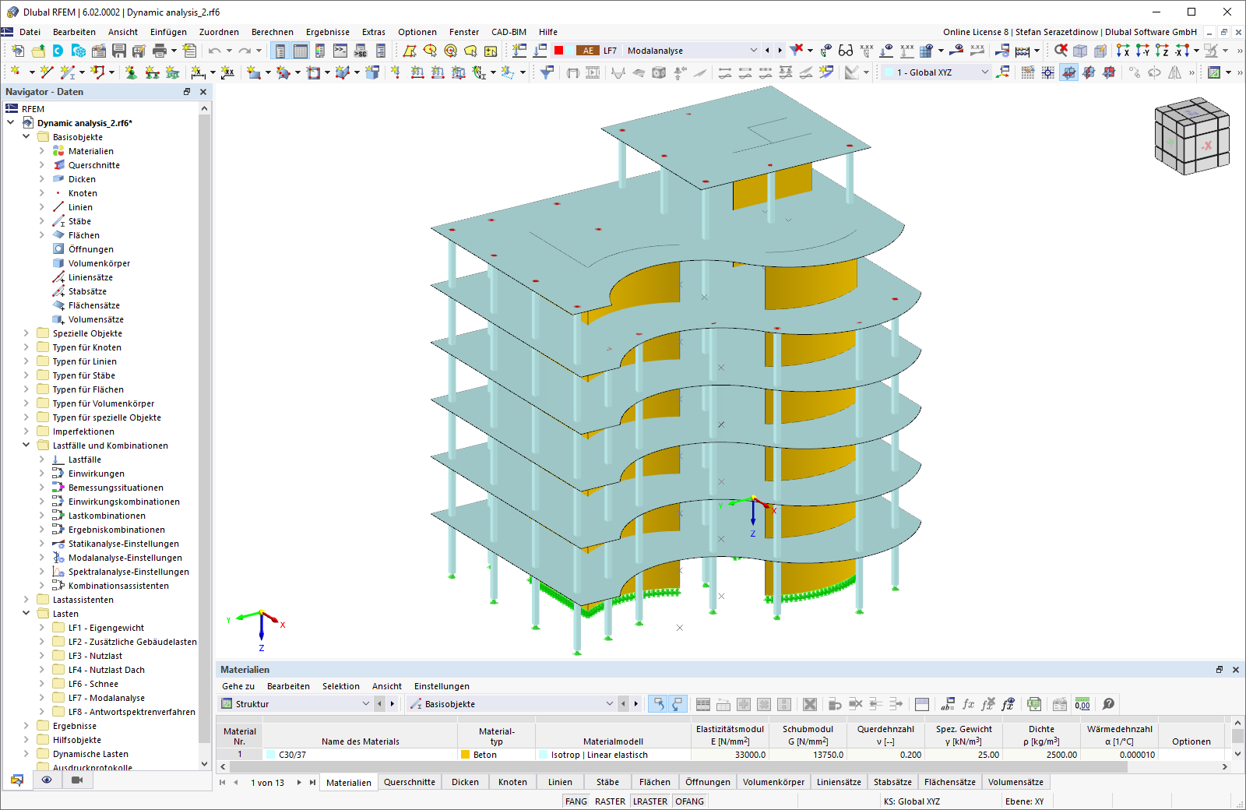The image size is (1246, 810).
Task: Collapse the Basisobjekte folder in navigator
Action: (26, 137)
